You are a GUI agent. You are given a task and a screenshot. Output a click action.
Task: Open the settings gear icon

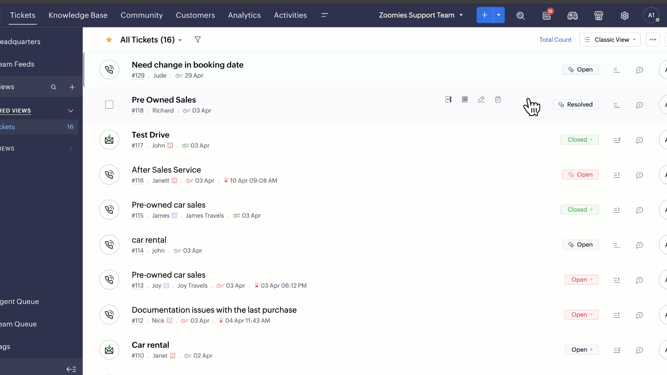coord(625,16)
